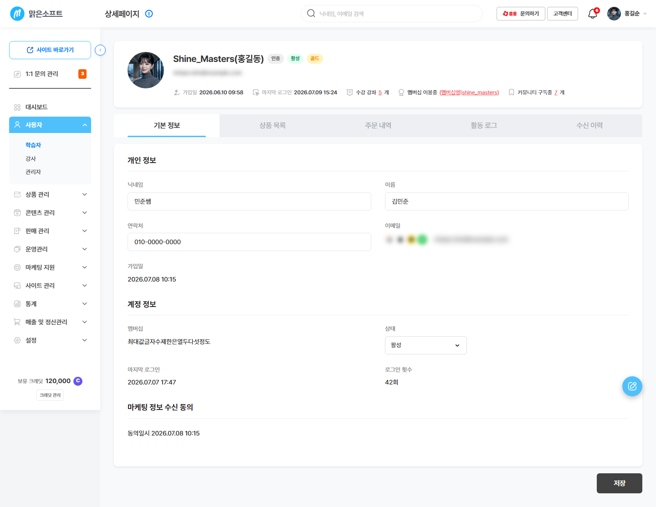Screen dimensions: 656x507
Task: Click the 문의하기 button
Action: coord(521,14)
